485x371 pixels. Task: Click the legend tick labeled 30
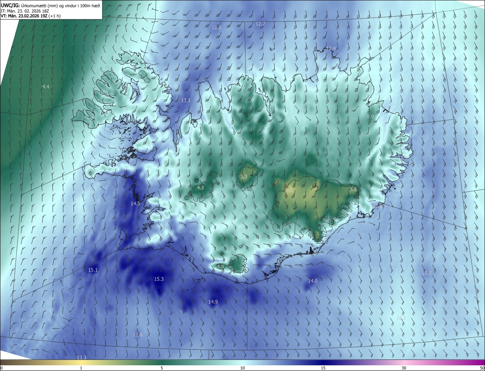[x=404, y=368]
